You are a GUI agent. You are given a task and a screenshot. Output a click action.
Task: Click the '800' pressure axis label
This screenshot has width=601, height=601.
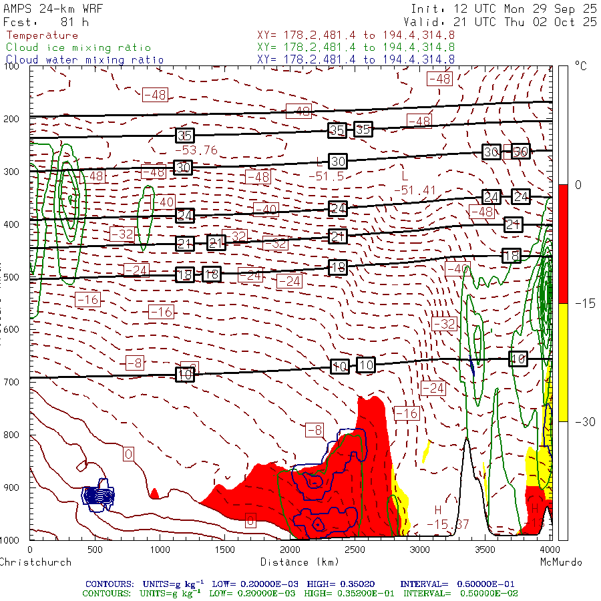click(11, 435)
